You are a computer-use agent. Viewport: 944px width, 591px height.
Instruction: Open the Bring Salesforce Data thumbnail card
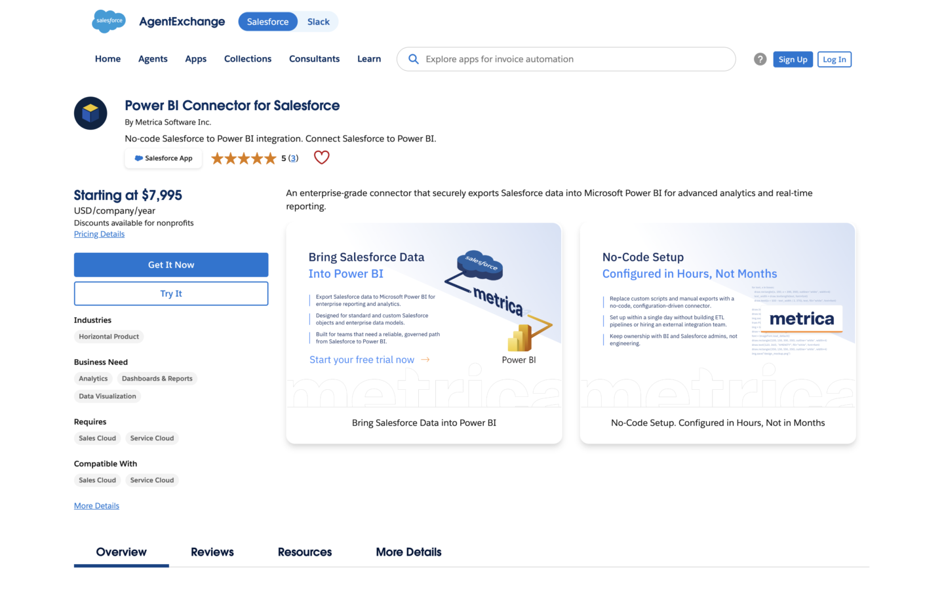(x=424, y=334)
